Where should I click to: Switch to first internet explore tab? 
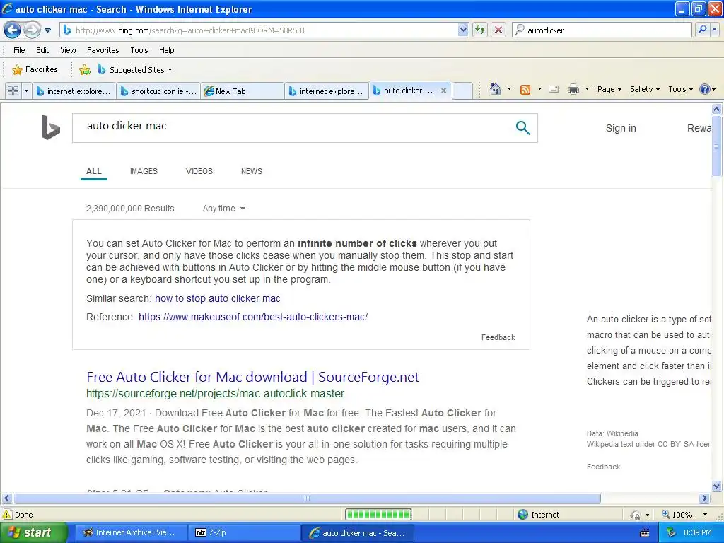pyautogui.click(x=74, y=91)
